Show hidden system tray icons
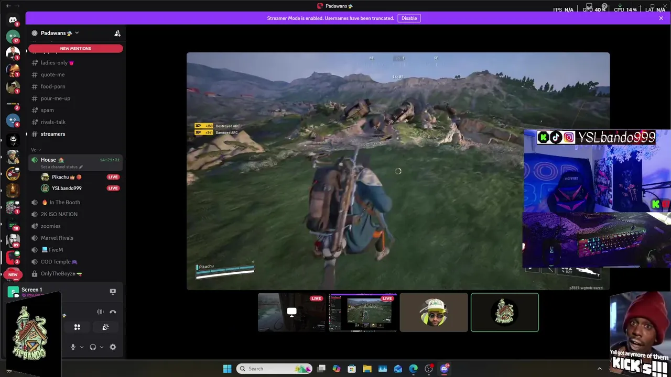671x377 pixels. (x=600, y=369)
